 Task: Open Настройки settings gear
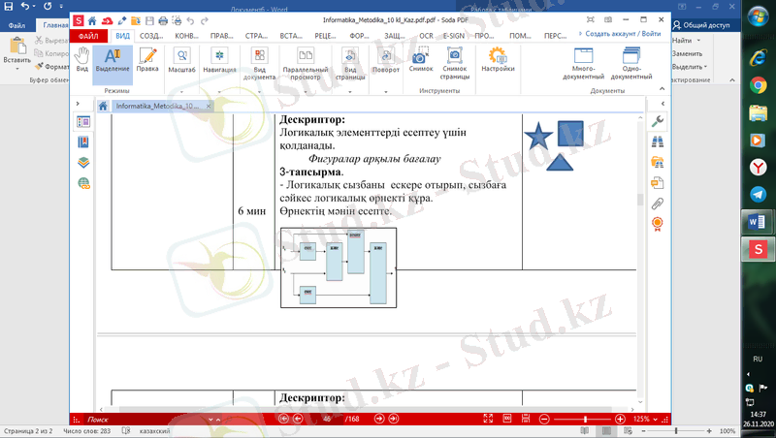click(x=498, y=61)
